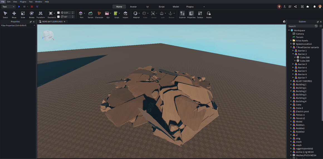Image resolution: width=323 pixels, height=159 pixels.
Task: Activate the Scale tool
Action: click(x=23, y=15)
